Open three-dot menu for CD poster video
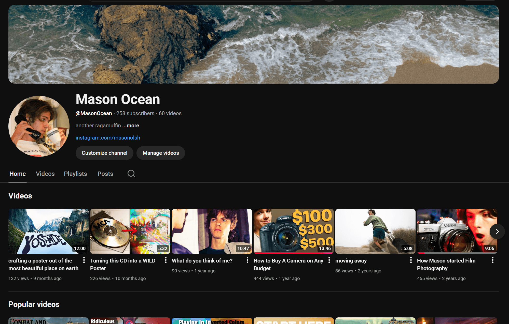This screenshot has width=509, height=324. [x=166, y=260]
